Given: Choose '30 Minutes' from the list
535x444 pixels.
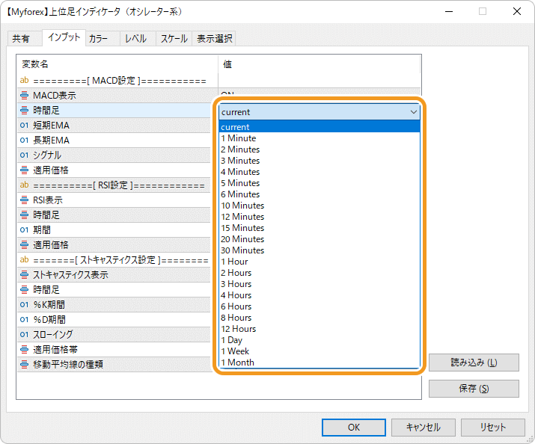Looking at the screenshot, I should point(319,251).
